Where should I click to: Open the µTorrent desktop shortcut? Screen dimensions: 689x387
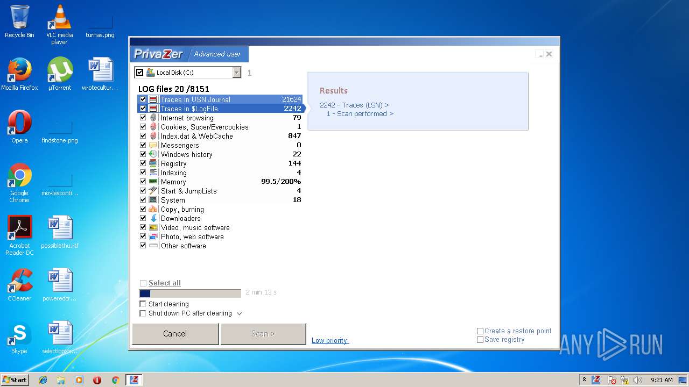coord(60,74)
